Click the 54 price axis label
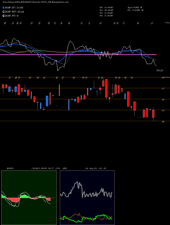Image resolution: width=170 pixels, height=225 pixels. coord(163,100)
